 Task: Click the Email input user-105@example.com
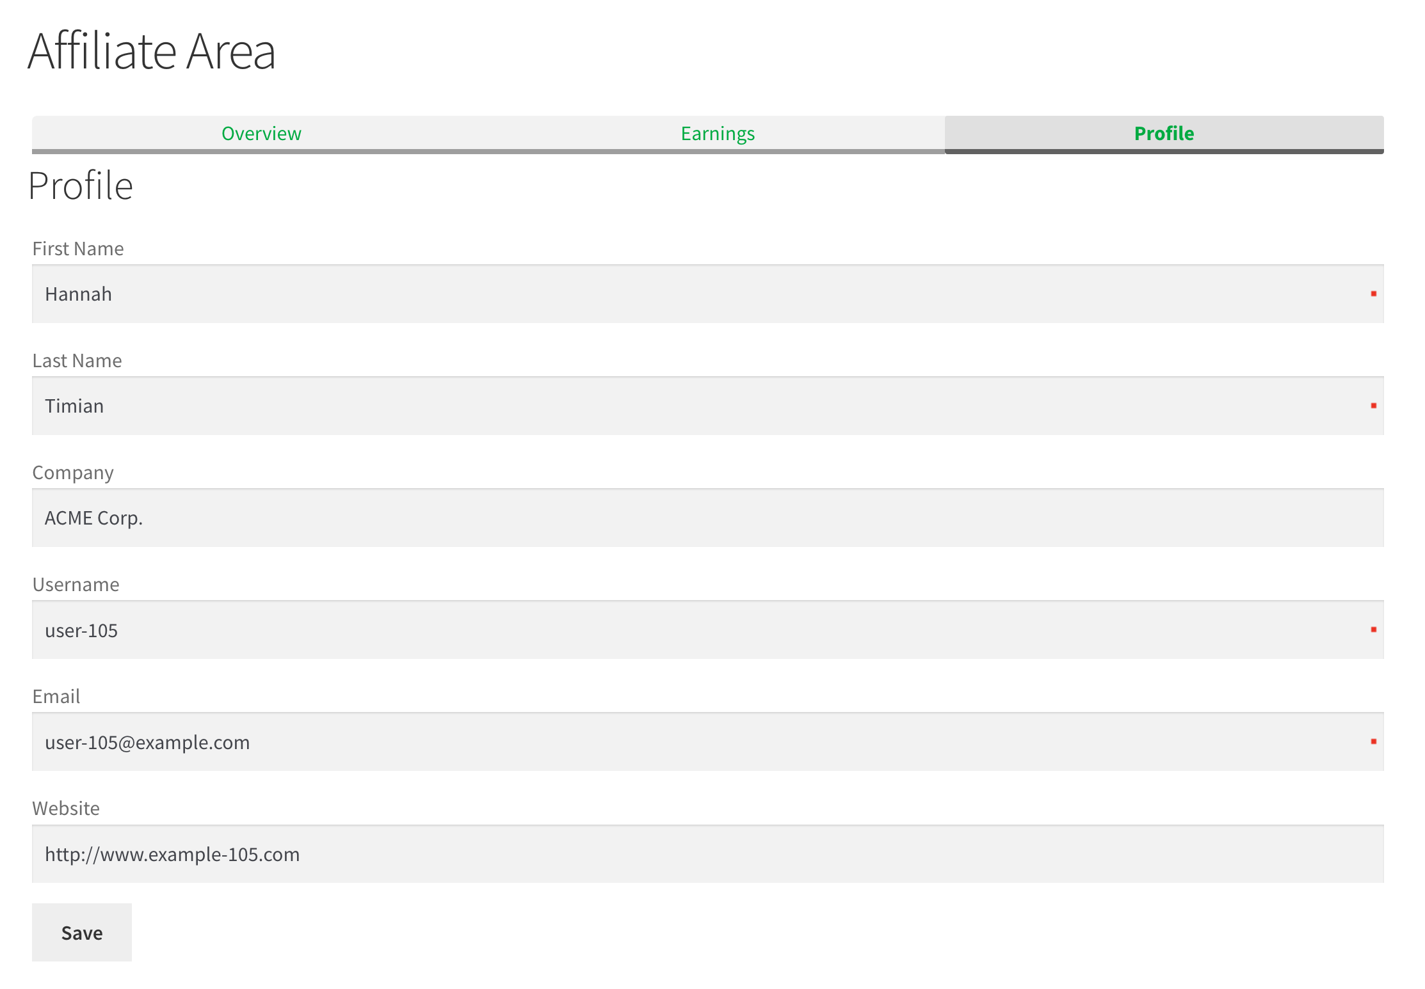pos(708,741)
